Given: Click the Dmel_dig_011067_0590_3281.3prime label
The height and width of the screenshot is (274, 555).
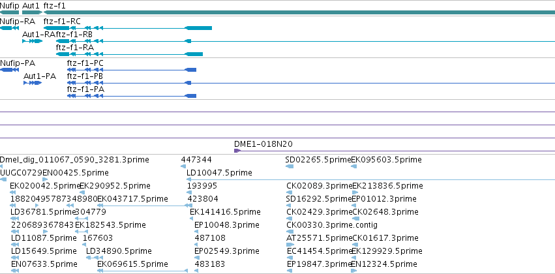Looking at the screenshot, I should (x=74, y=160).
